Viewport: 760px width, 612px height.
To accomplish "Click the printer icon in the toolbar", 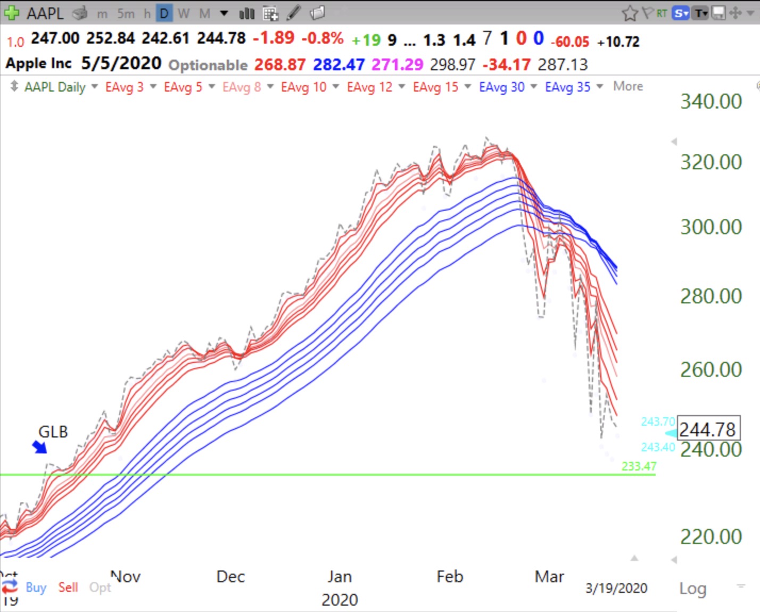I will coord(80,13).
